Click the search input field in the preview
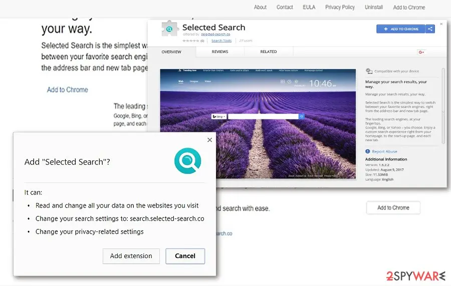This screenshot has width=451, height=286. (263, 116)
